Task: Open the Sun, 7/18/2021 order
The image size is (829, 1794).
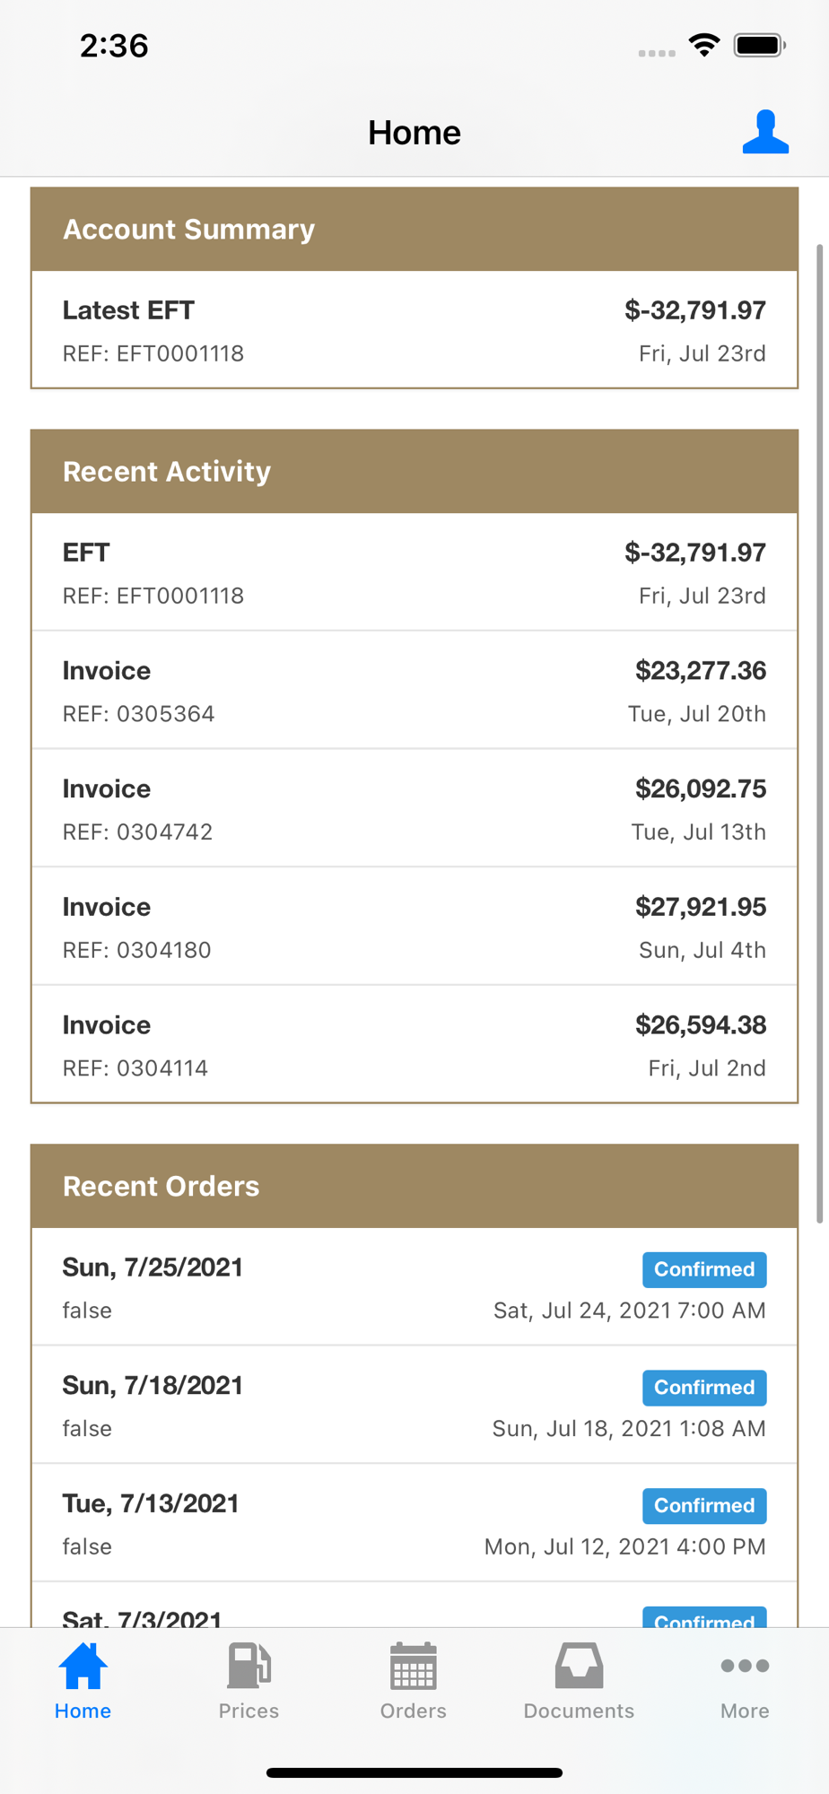Action: 414,1406
